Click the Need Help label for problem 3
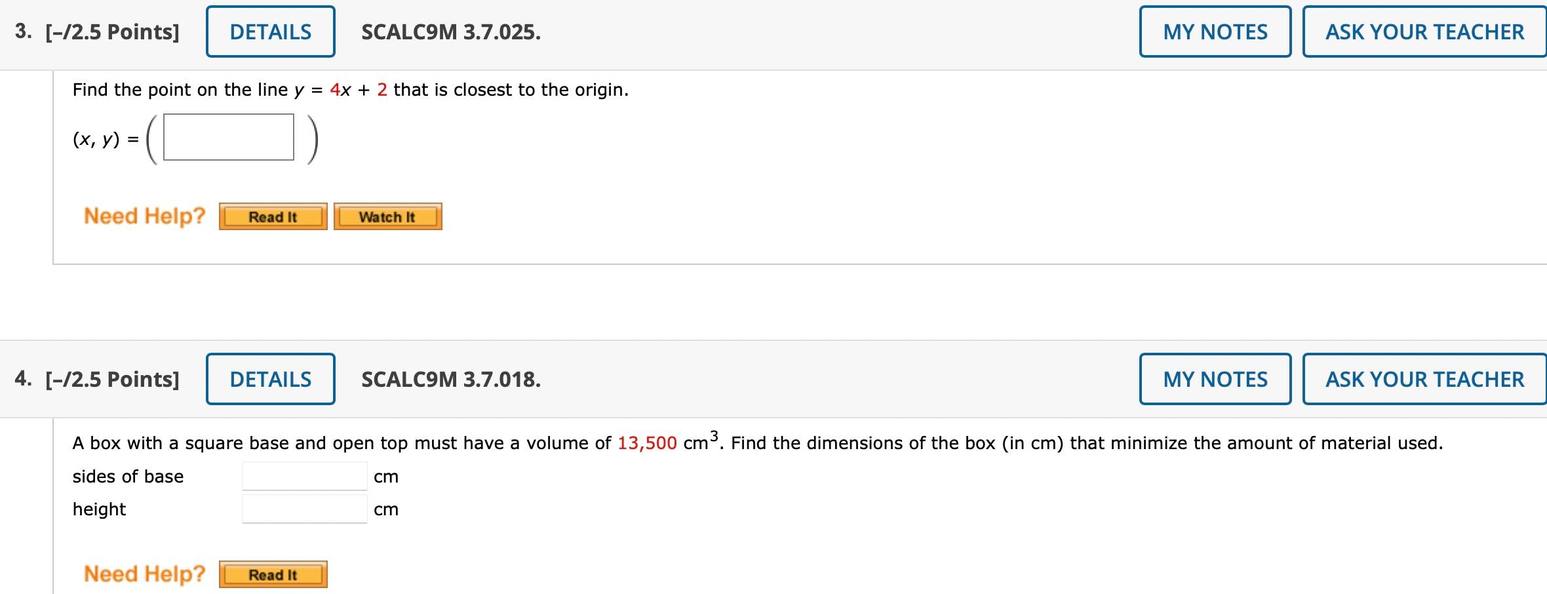 (x=145, y=216)
